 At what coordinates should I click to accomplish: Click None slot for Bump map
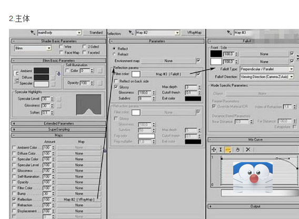79,193
